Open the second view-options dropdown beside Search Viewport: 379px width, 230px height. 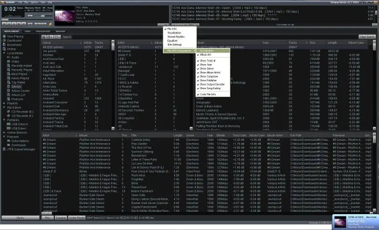coord(50,37)
